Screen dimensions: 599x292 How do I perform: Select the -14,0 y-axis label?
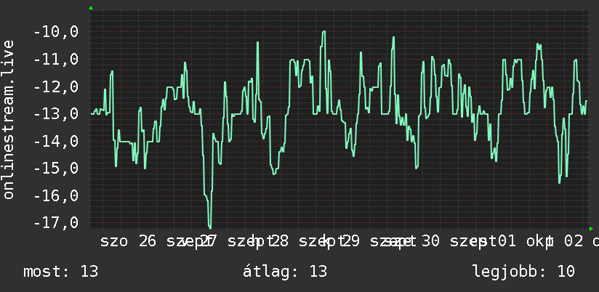pos(56,142)
